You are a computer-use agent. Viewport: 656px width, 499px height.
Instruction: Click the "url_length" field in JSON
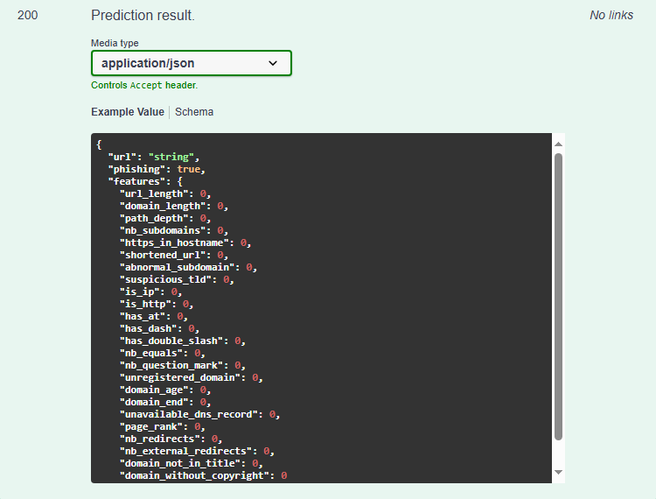pos(155,193)
